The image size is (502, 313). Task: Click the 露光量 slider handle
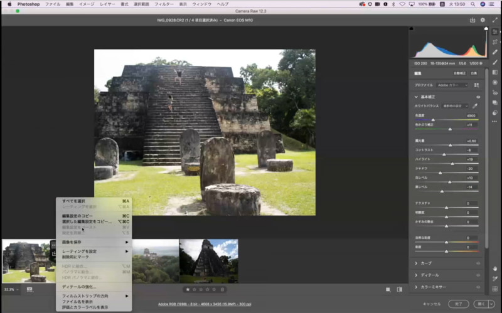[450, 146]
